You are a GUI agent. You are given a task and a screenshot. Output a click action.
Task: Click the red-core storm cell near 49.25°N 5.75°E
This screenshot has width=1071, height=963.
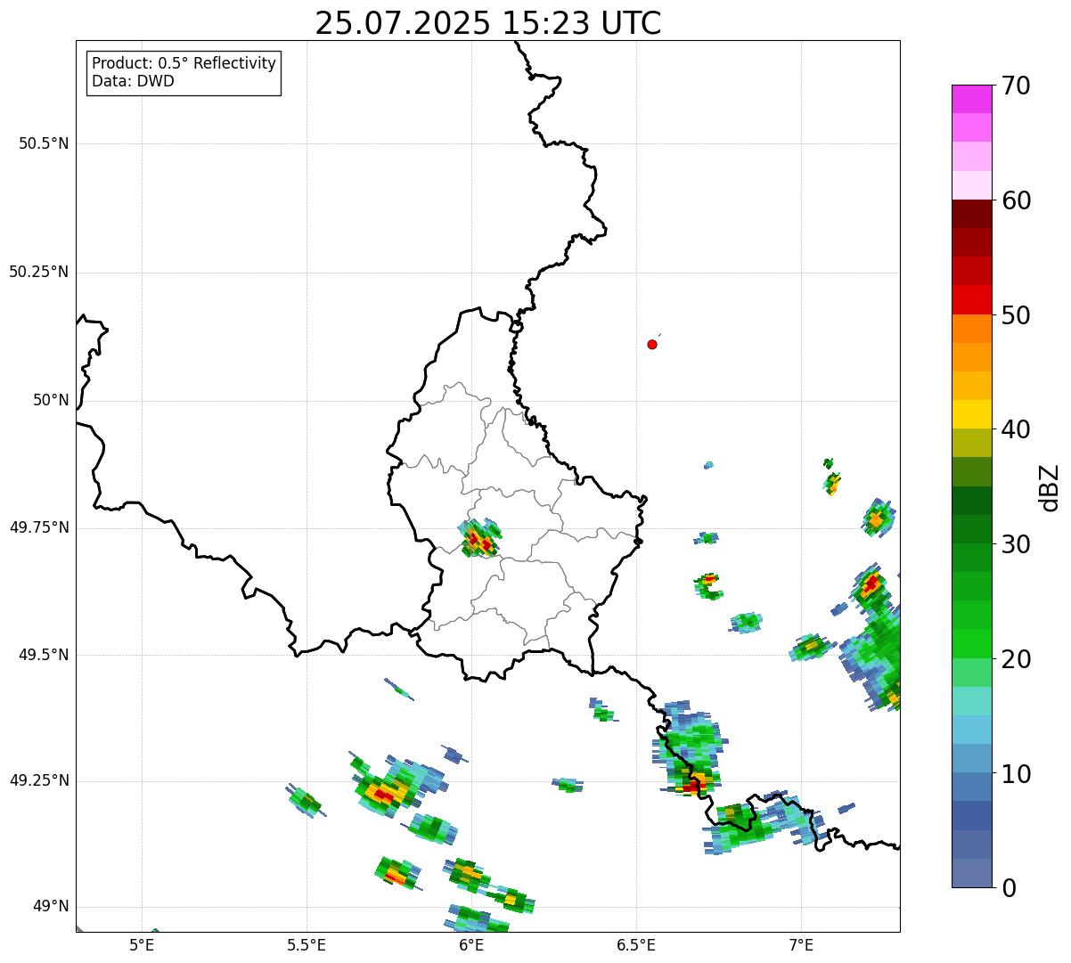click(387, 791)
